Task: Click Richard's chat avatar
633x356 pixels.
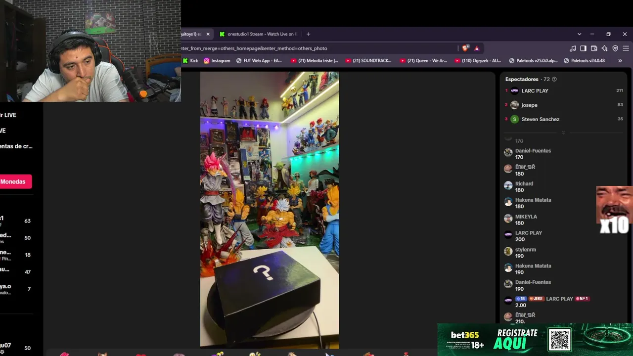Action: [508, 185]
